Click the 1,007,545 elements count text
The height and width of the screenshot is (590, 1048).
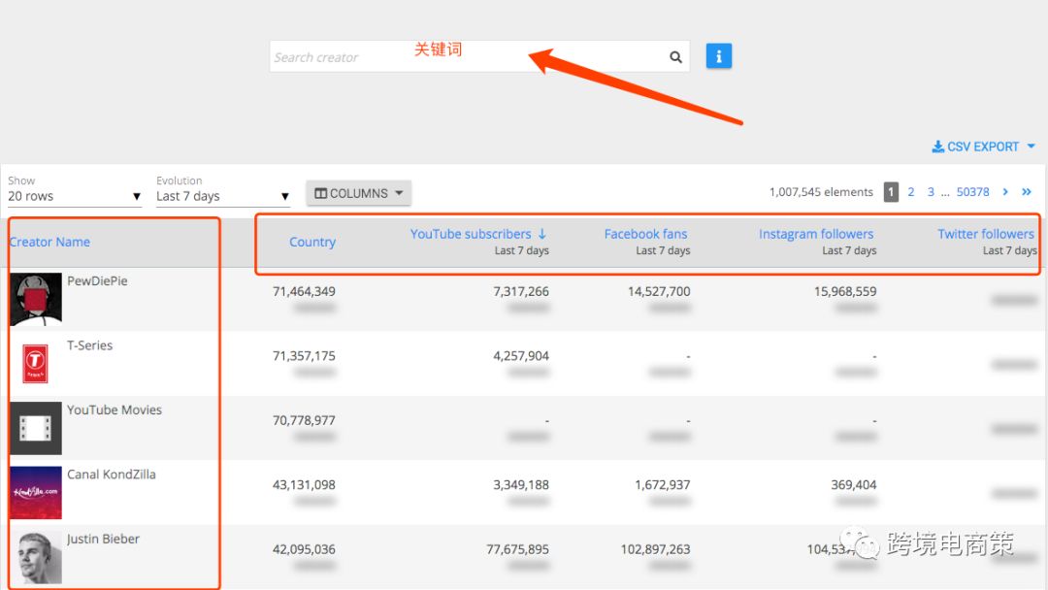tap(822, 192)
